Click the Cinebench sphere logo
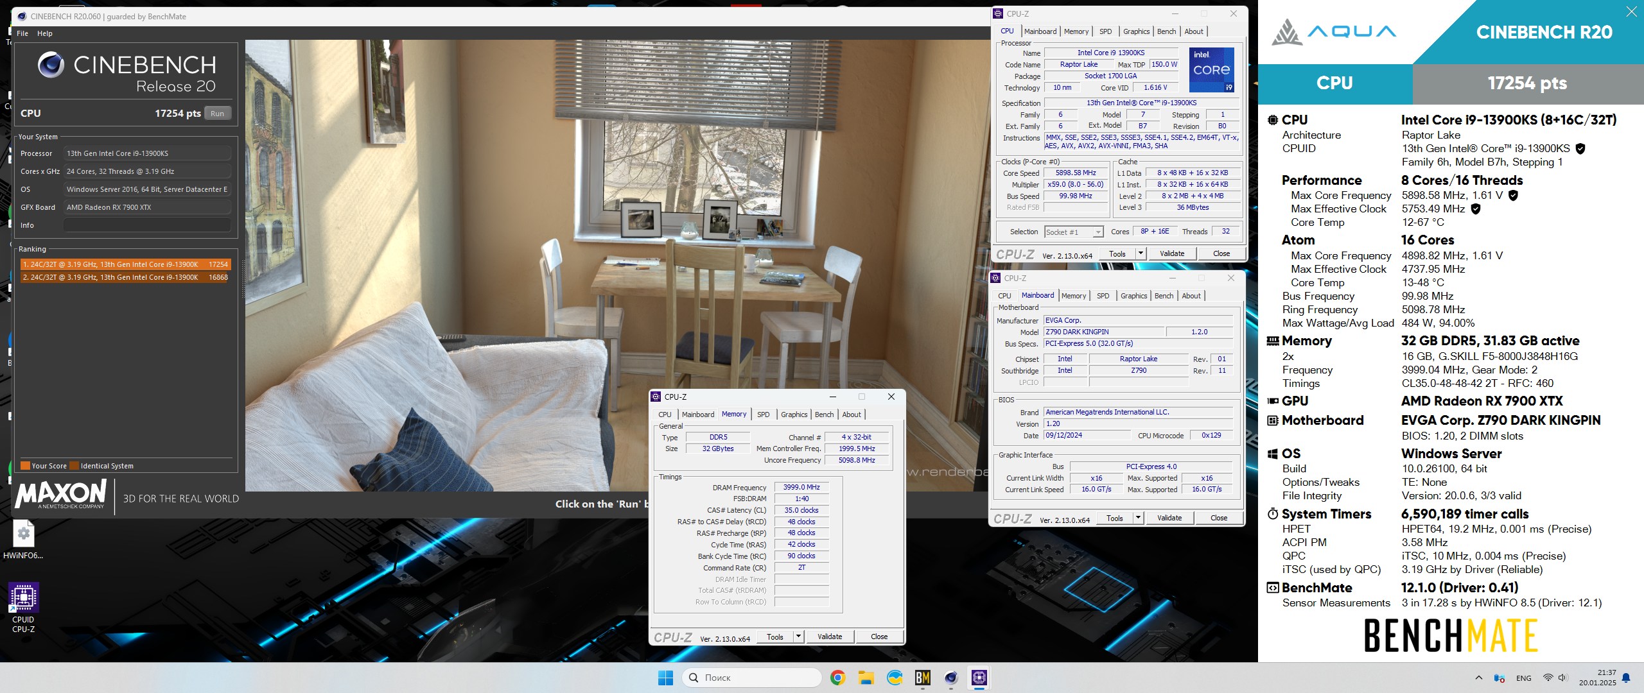 [x=51, y=65]
